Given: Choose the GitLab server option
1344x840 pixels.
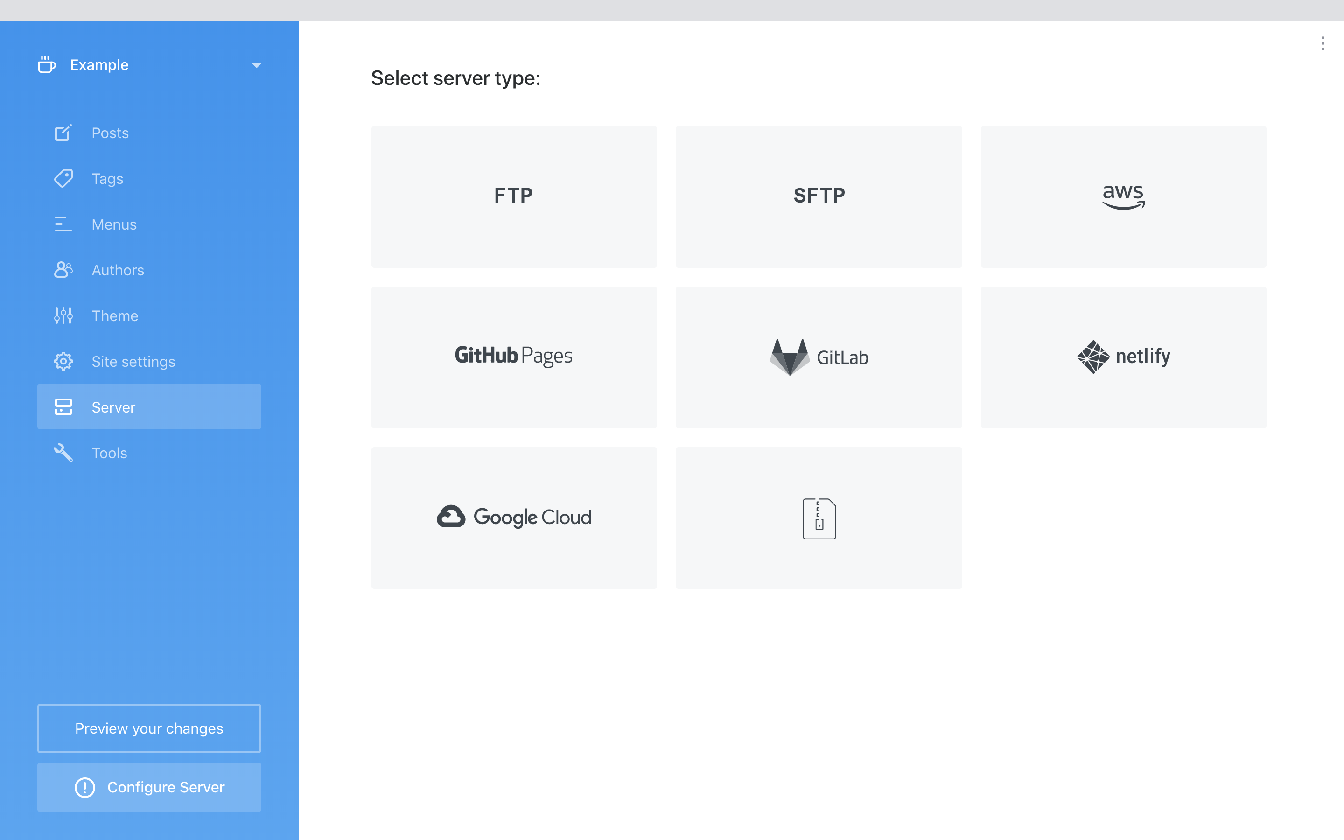Looking at the screenshot, I should coord(819,357).
